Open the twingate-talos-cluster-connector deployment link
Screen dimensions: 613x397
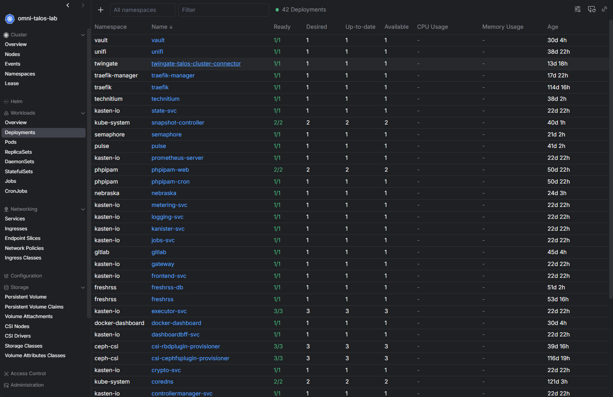(196, 64)
